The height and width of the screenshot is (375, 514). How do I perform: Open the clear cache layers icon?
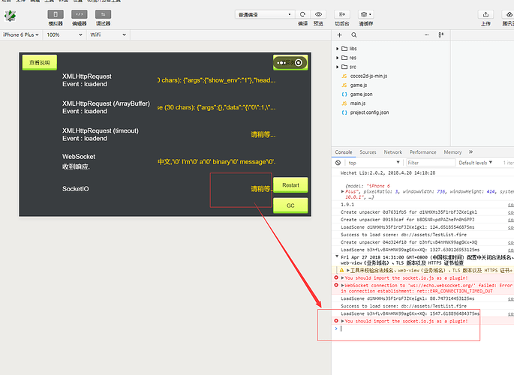[x=365, y=14]
